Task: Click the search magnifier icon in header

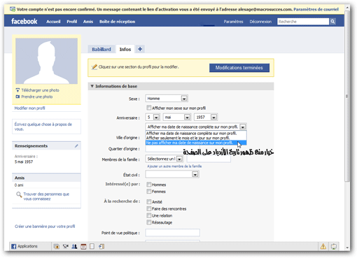Action: (332, 22)
